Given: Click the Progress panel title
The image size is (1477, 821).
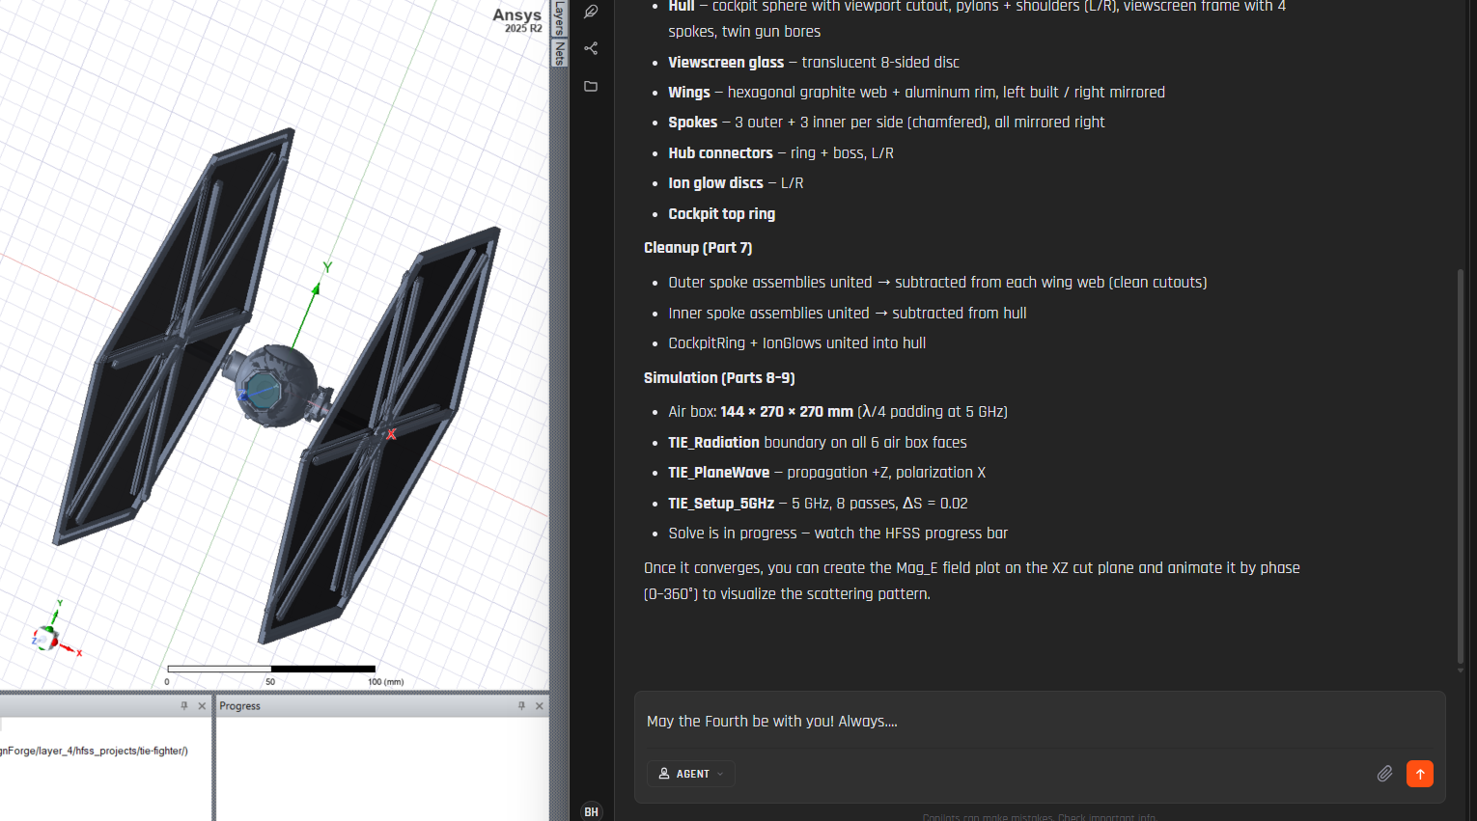Looking at the screenshot, I should pos(239,706).
